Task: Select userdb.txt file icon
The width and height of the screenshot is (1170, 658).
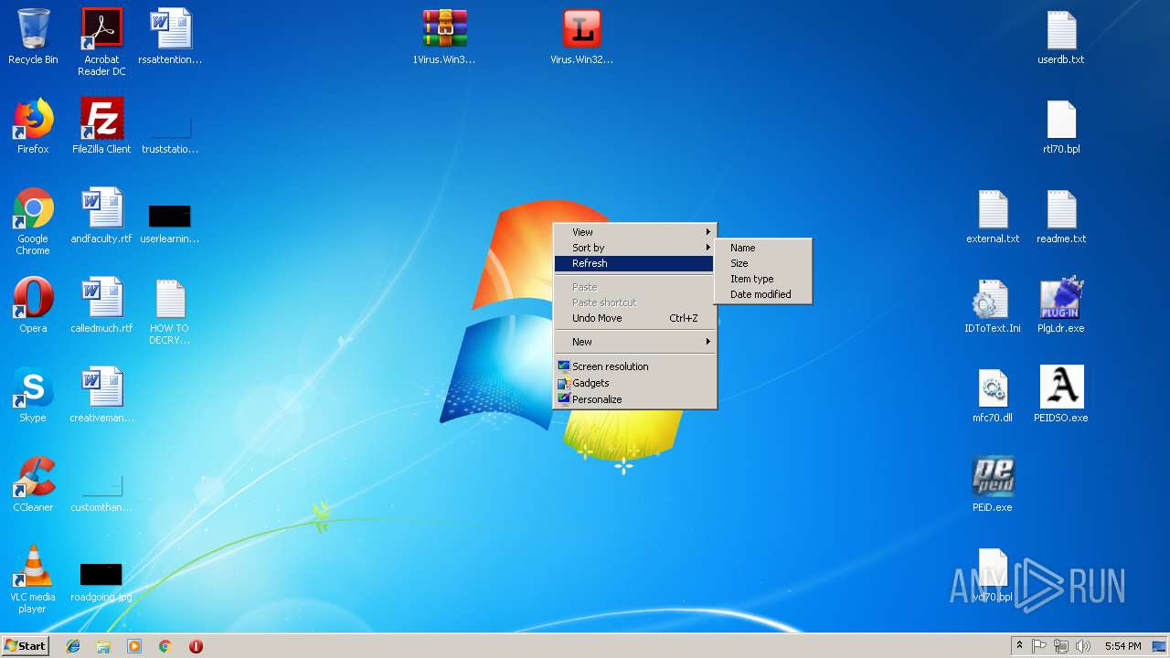Action: 1061,37
